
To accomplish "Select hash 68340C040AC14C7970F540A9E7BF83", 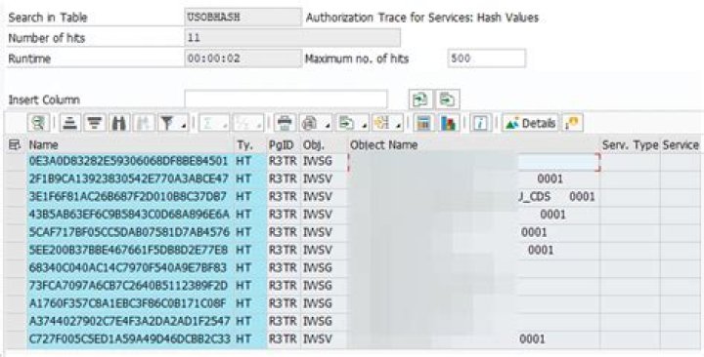I will (x=129, y=268).
